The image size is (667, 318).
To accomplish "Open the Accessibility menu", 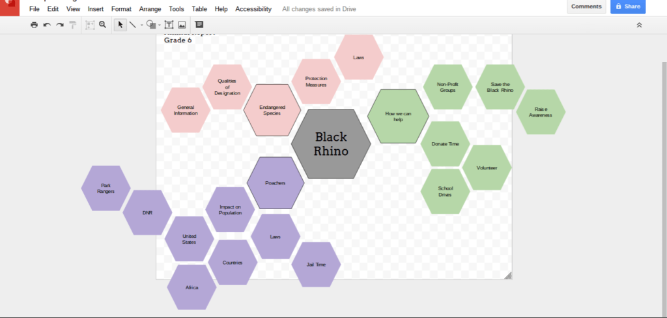I will click(253, 9).
